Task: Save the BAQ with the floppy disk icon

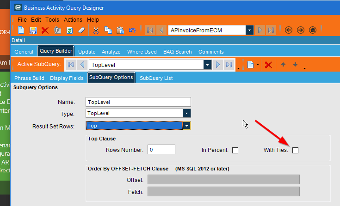Action: click(33, 30)
